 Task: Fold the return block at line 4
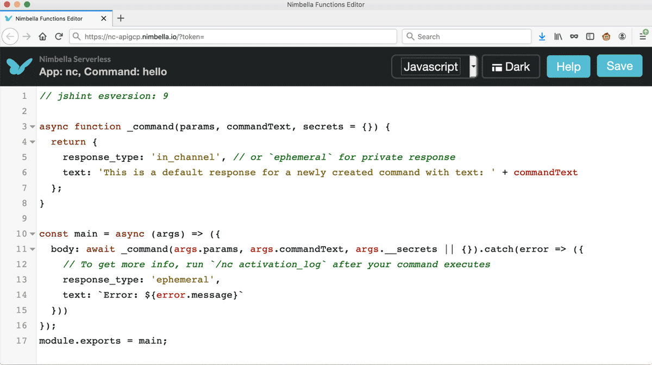point(32,142)
